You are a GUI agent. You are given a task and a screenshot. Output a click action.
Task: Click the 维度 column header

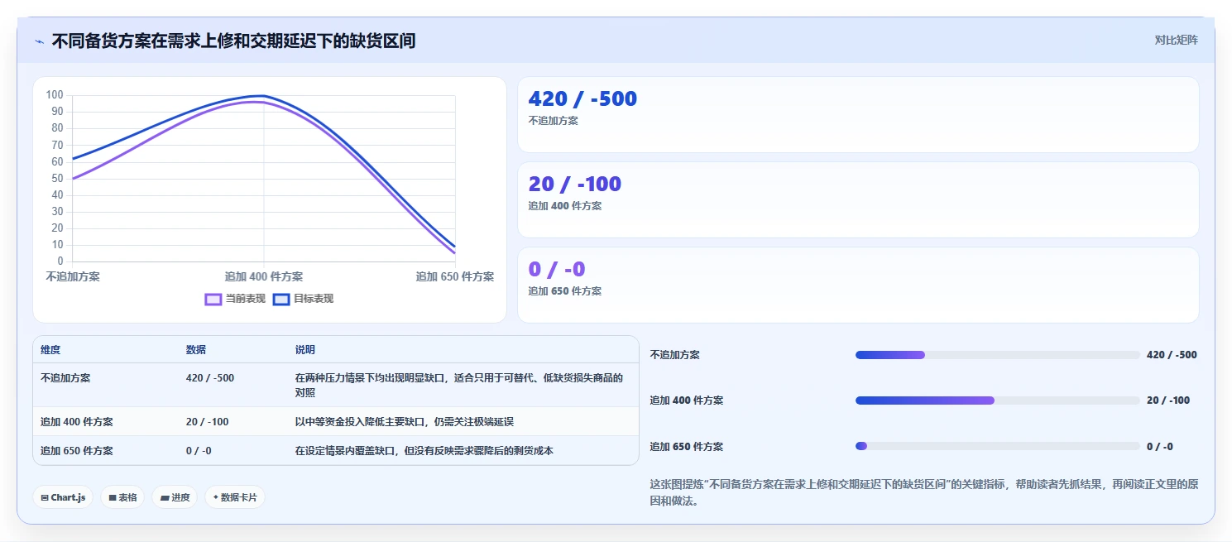(x=50, y=350)
